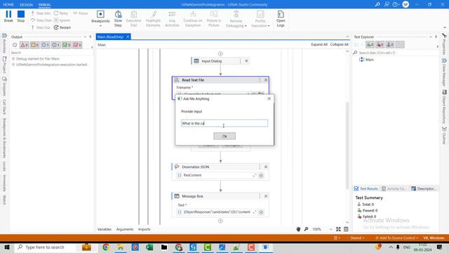Click Expand All in designer
The height and width of the screenshot is (253, 449).
[319, 44]
